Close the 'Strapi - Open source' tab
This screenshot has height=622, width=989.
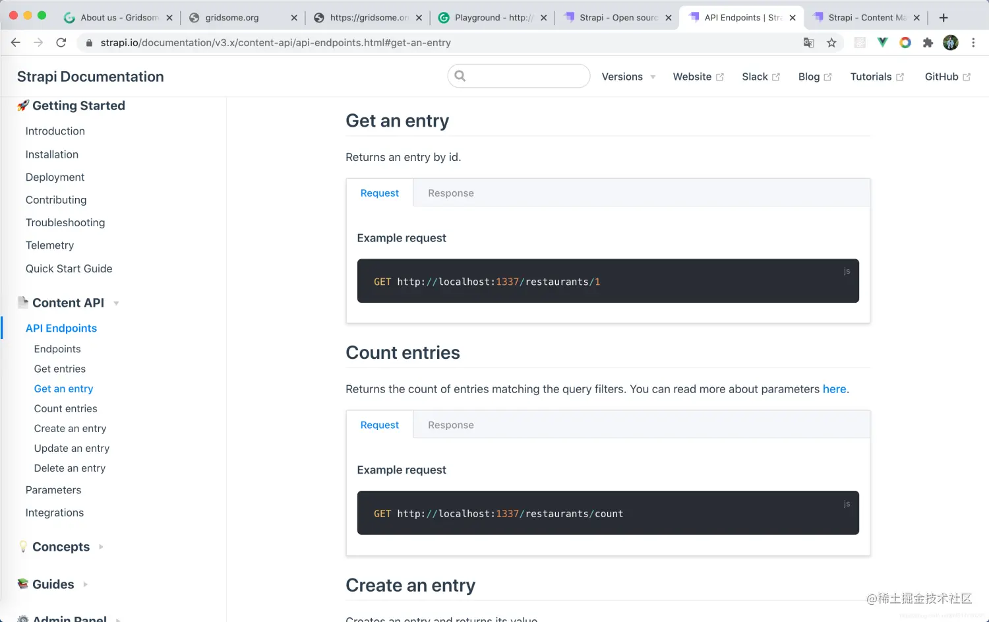[x=668, y=18]
